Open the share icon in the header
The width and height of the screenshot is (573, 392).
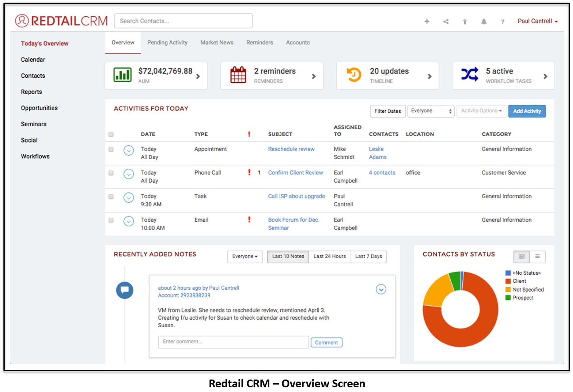point(446,21)
